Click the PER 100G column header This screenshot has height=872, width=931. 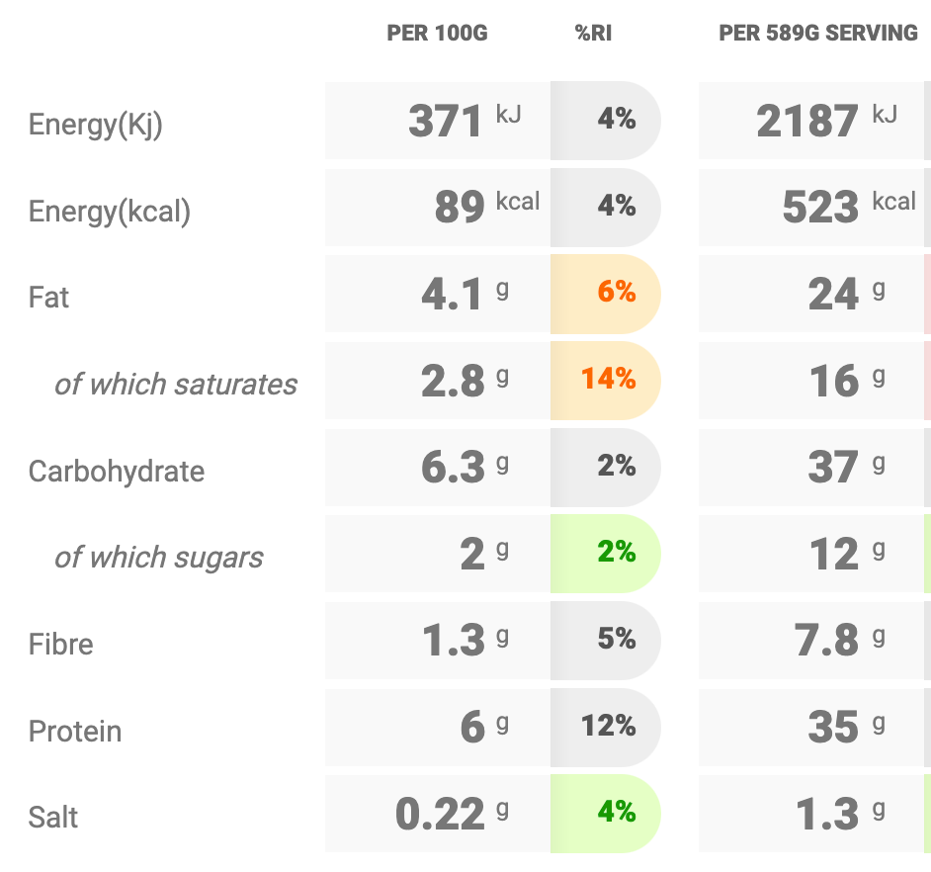tap(437, 34)
